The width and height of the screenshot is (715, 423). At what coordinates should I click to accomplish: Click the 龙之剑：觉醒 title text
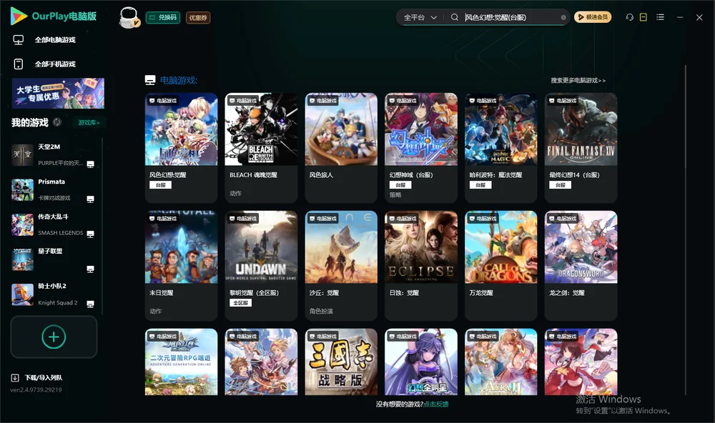[567, 293]
